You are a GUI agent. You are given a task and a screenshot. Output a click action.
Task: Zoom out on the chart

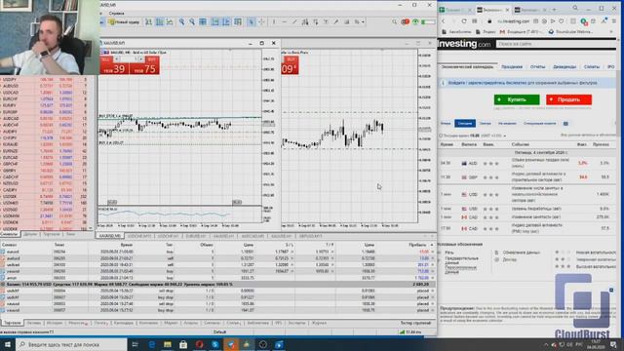click(x=192, y=21)
